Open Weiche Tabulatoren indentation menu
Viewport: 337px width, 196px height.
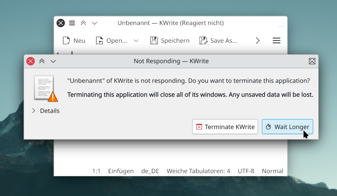(198, 171)
